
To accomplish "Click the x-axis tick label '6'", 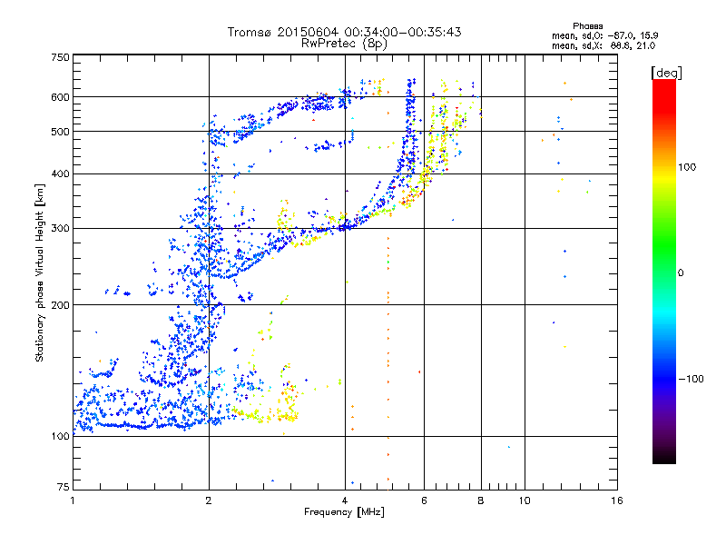I will point(424,500).
